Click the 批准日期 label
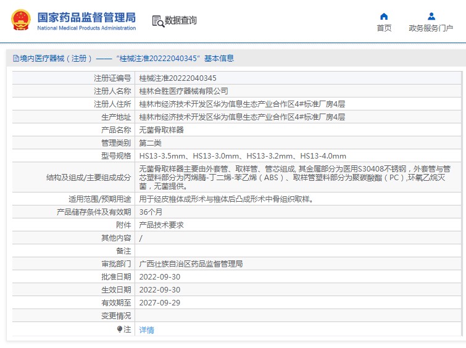The width and height of the screenshot is (466, 348). (116, 277)
